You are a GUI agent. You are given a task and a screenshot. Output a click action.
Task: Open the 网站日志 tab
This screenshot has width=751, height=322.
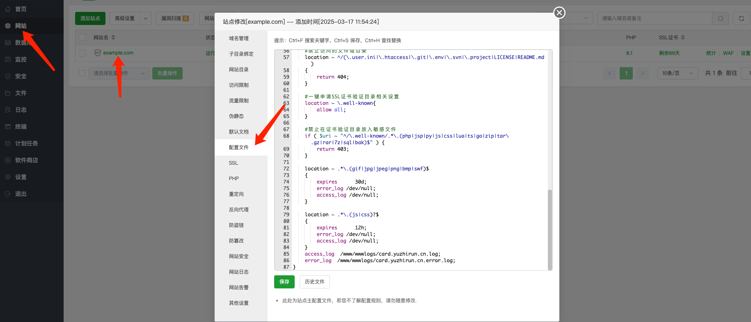pos(241,272)
